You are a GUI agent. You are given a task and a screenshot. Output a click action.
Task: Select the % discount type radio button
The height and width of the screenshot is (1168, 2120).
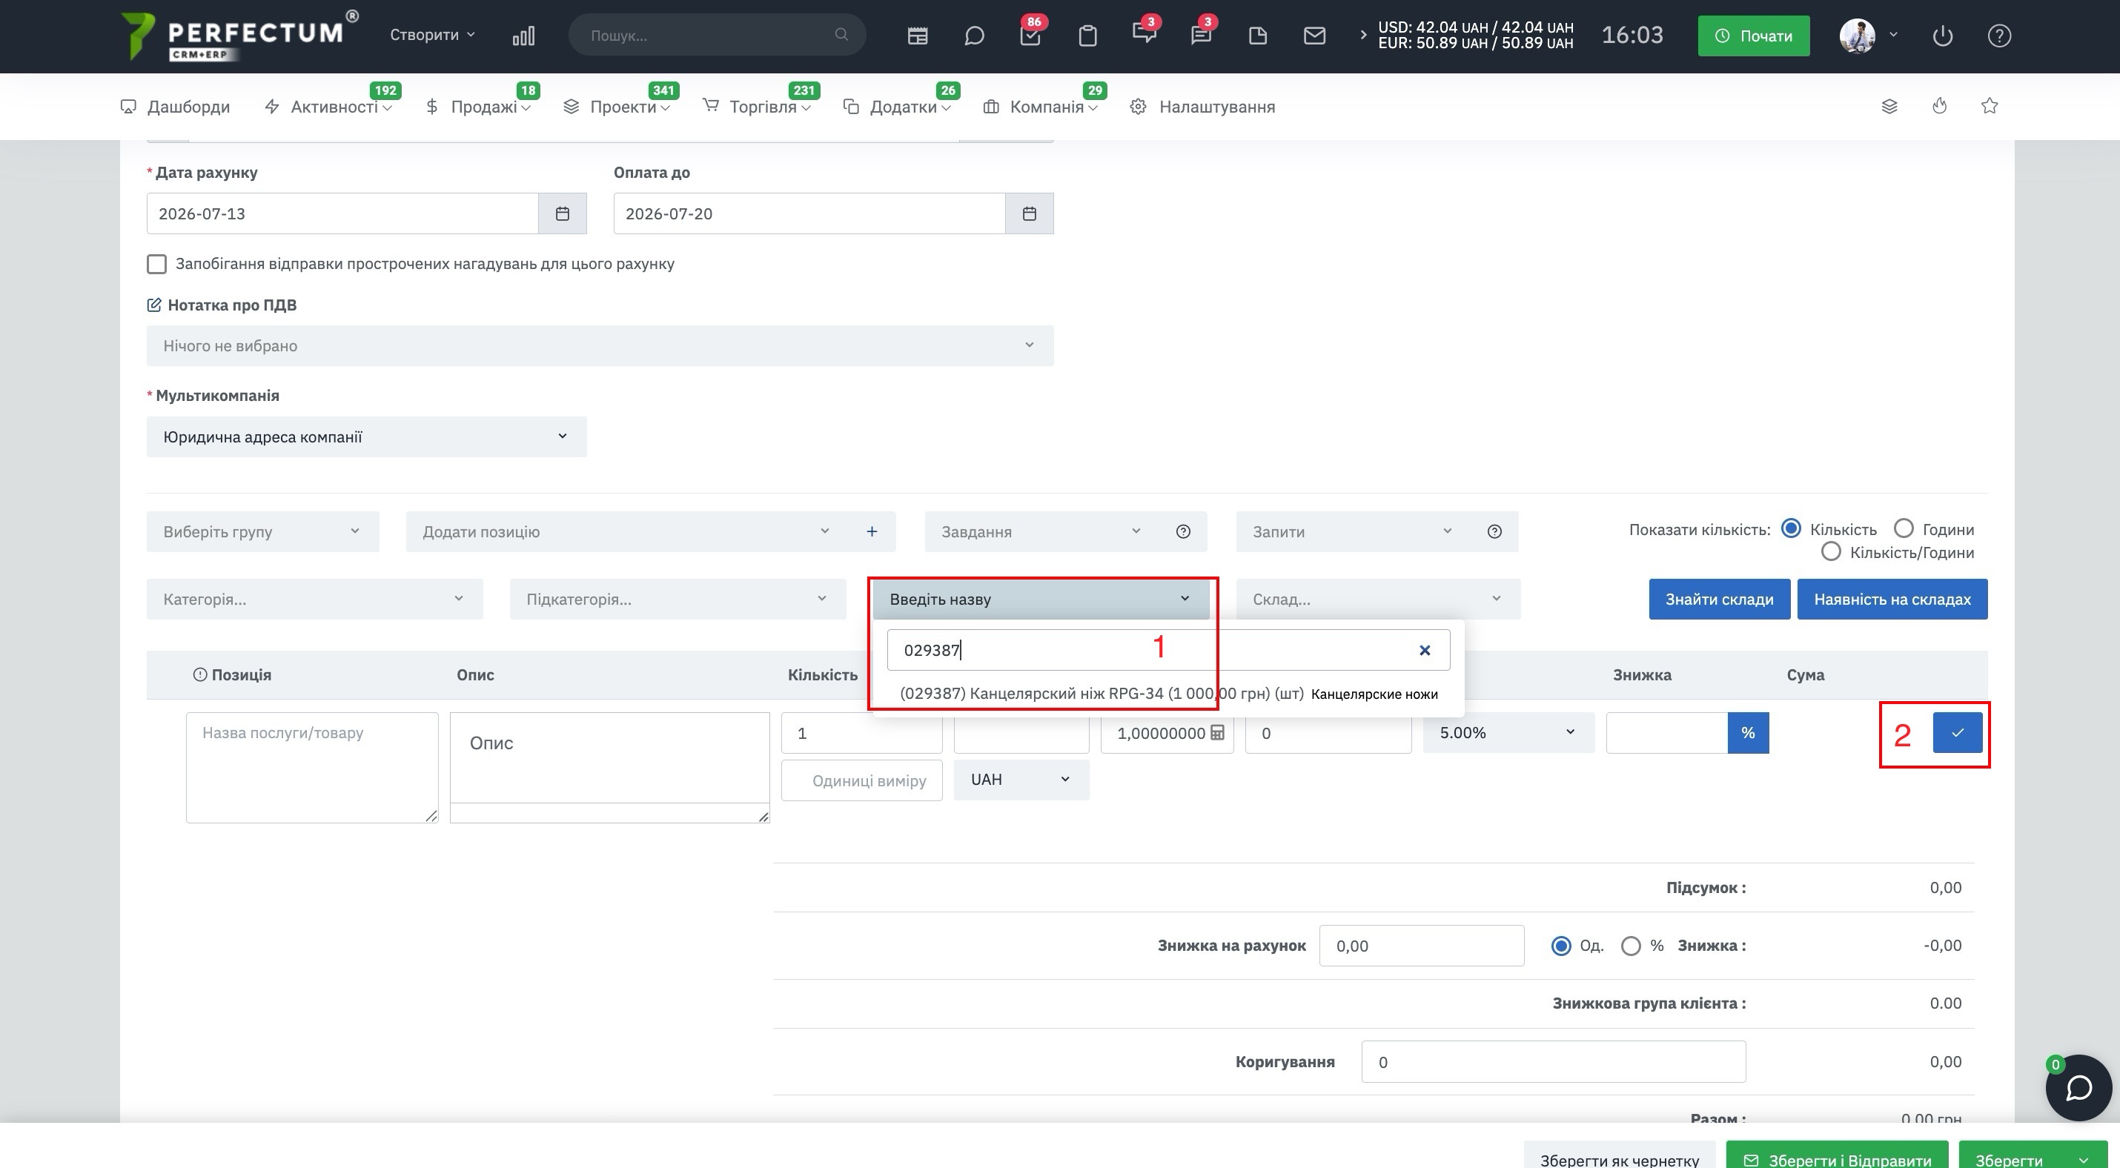click(x=1630, y=946)
